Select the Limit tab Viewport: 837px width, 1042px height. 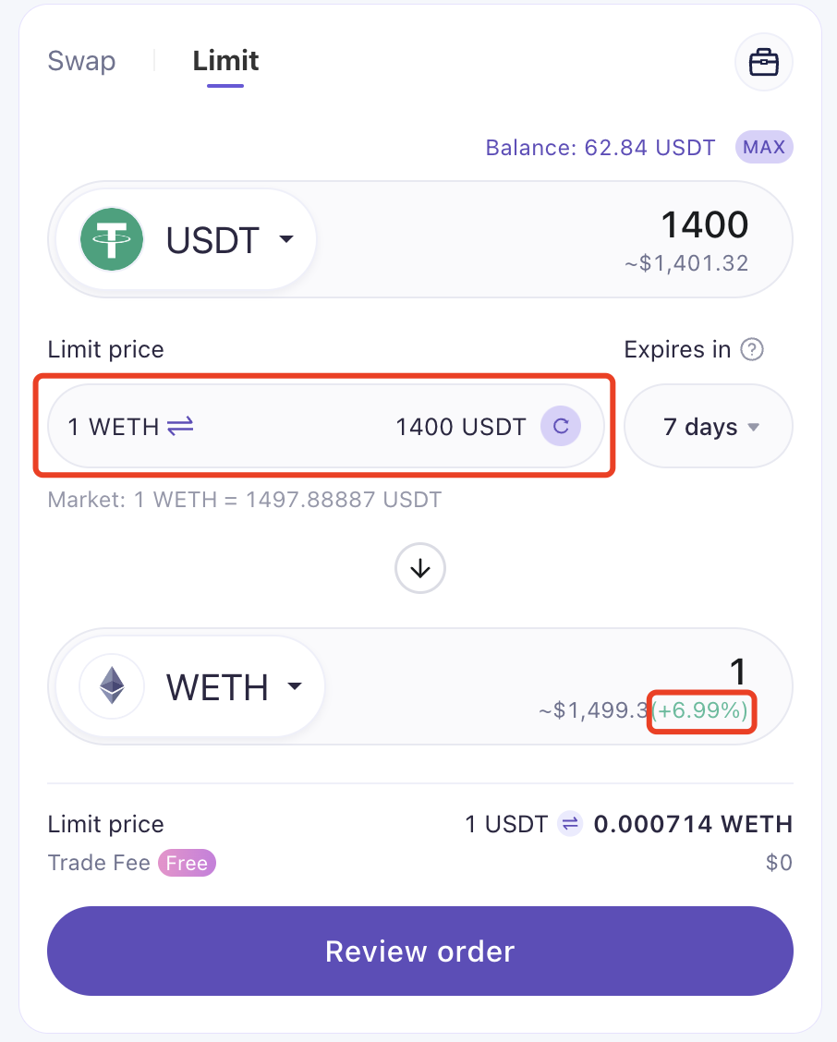click(225, 60)
